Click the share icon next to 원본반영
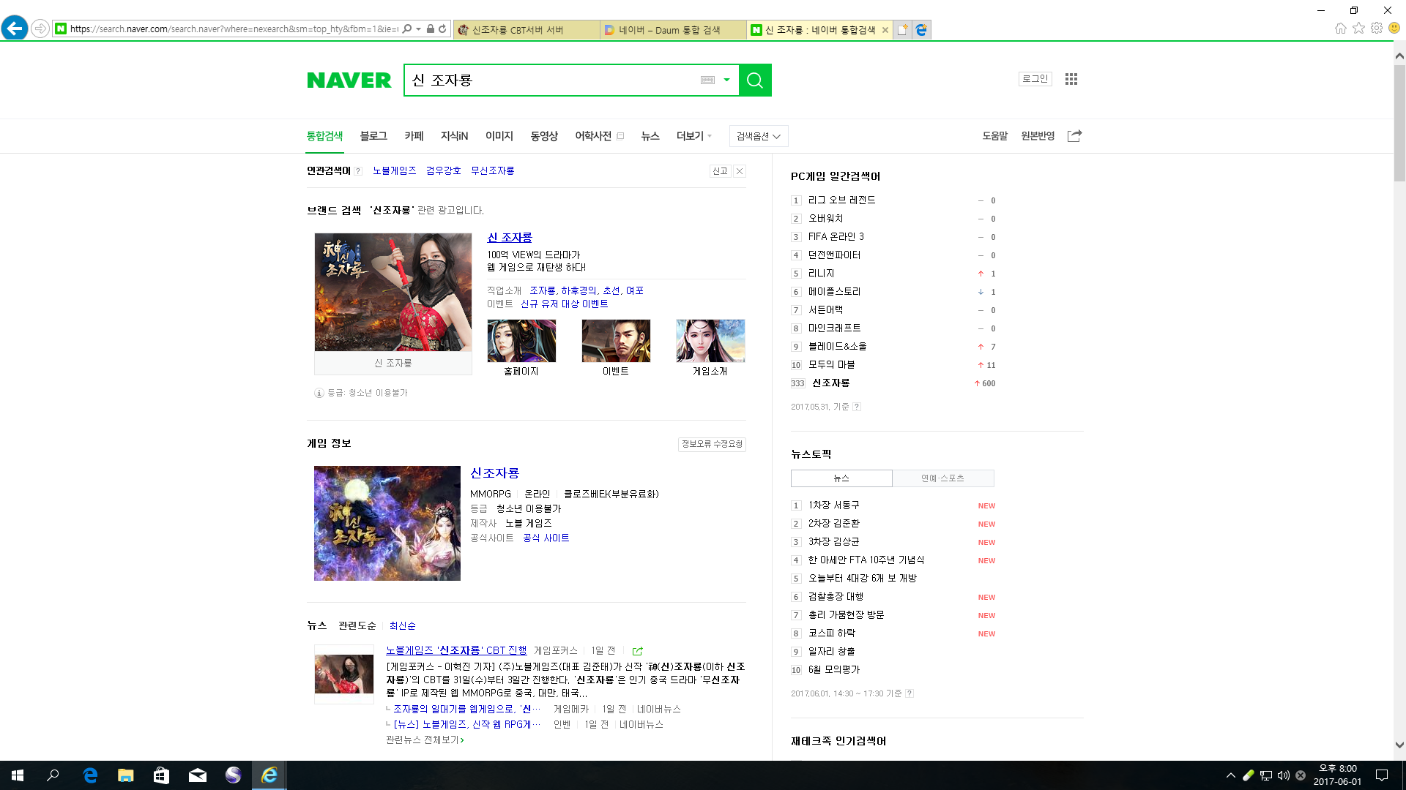 pos(1074,136)
